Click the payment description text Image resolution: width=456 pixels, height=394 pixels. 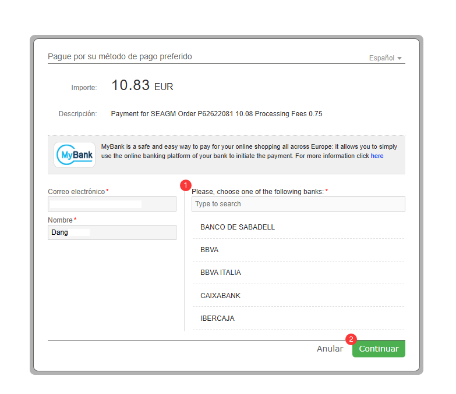(217, 114)
